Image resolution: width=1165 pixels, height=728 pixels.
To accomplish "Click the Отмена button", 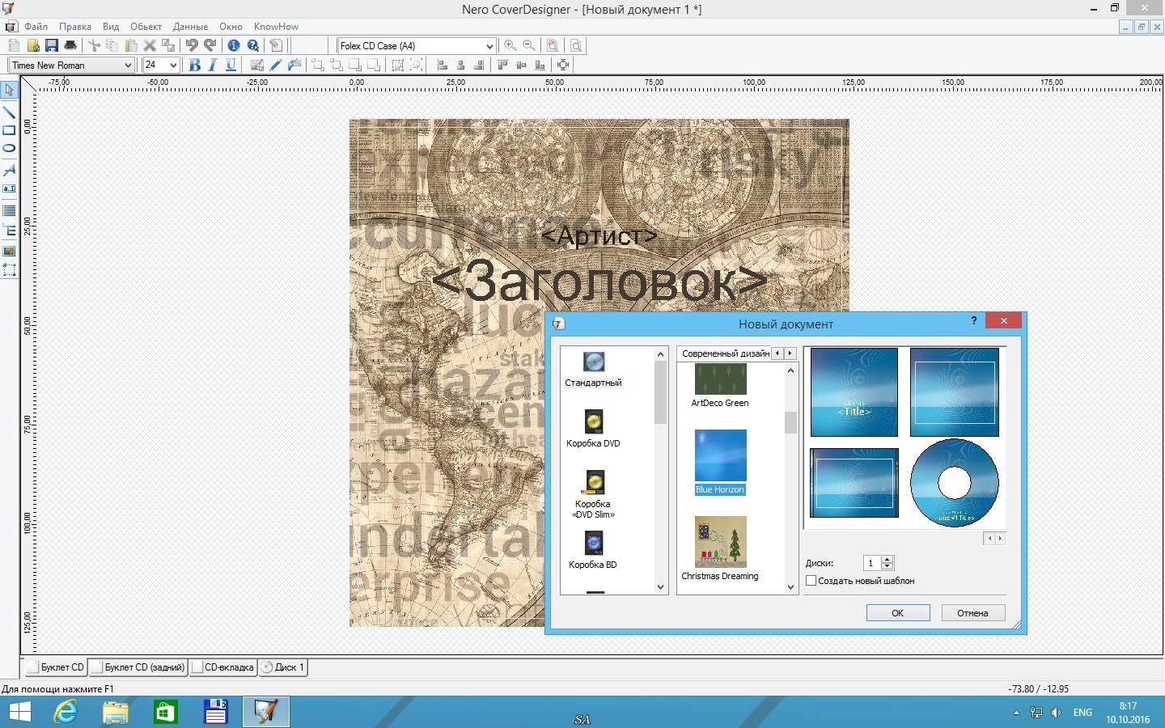I will (x=973, y=613).
